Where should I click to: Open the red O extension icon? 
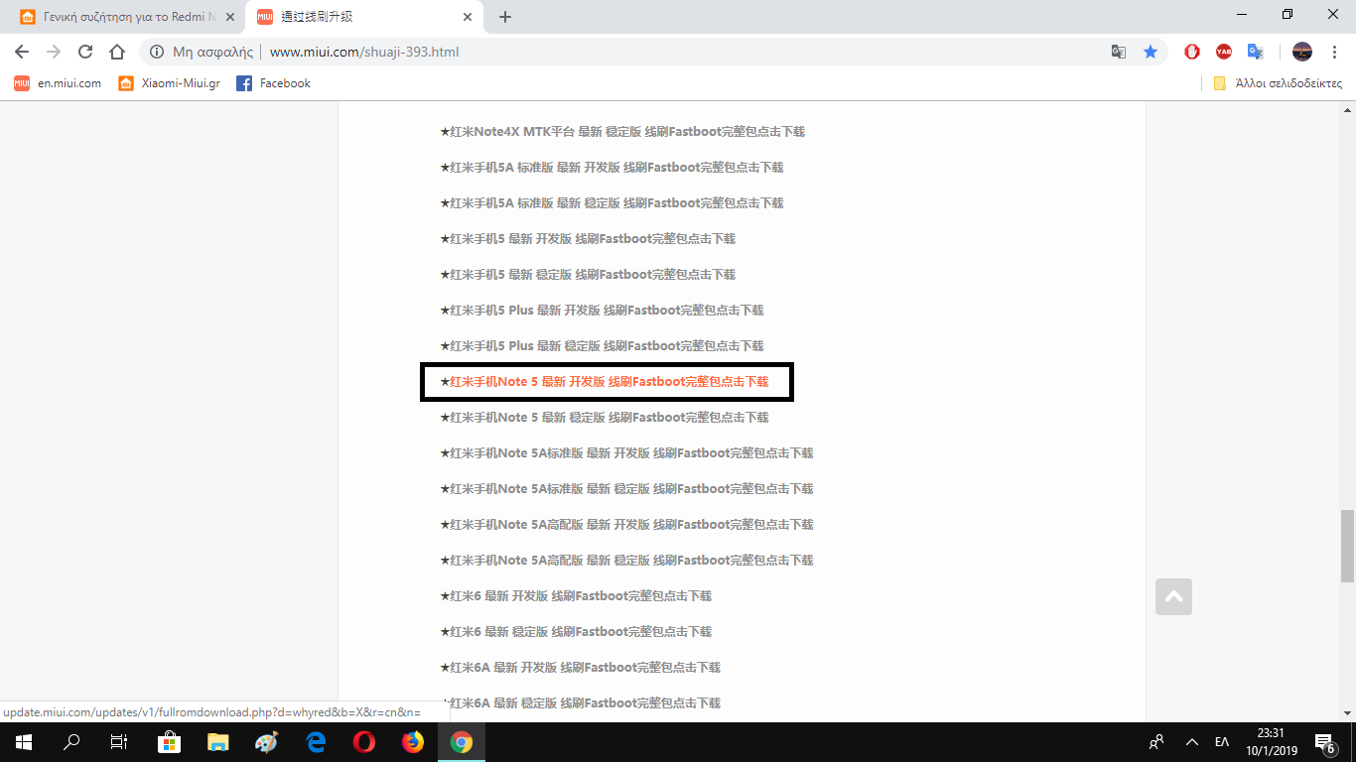point(1192,52)
